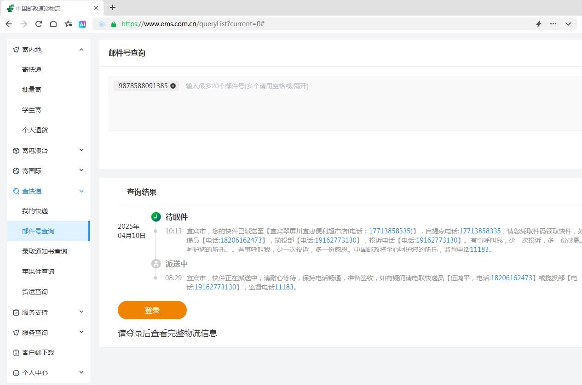
Task: Open the three-dot browser menu
Action: pos(553,24)
